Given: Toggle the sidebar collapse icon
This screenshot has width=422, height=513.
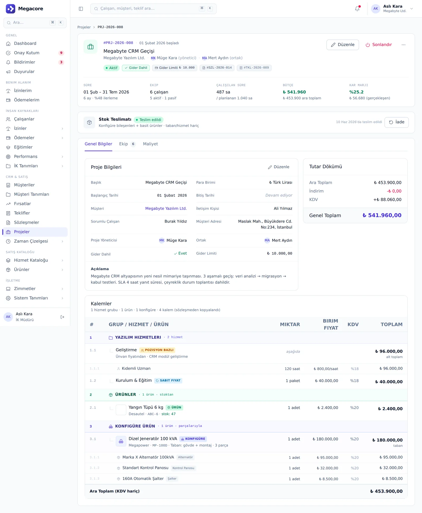Looking at the screenshot, I should point(81,9).
